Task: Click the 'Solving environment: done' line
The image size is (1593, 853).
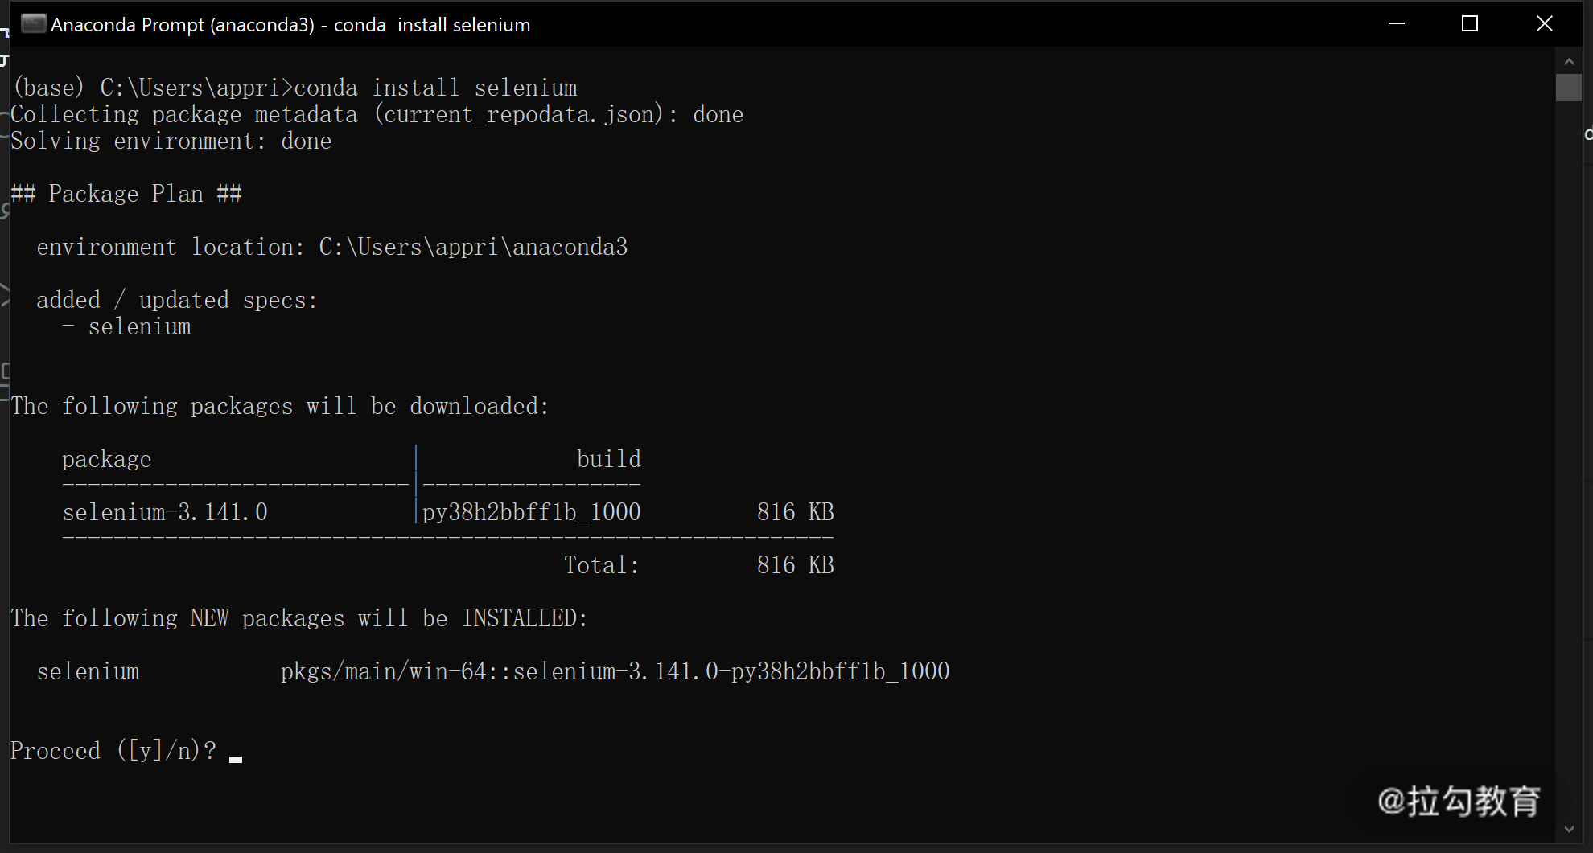Action: [171, 141]
